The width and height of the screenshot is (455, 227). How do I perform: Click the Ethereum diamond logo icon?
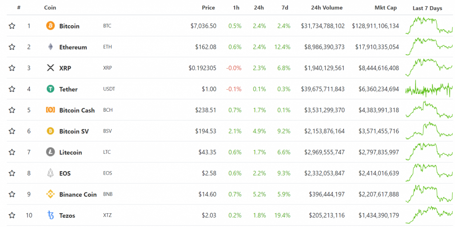tap(51, 47)
